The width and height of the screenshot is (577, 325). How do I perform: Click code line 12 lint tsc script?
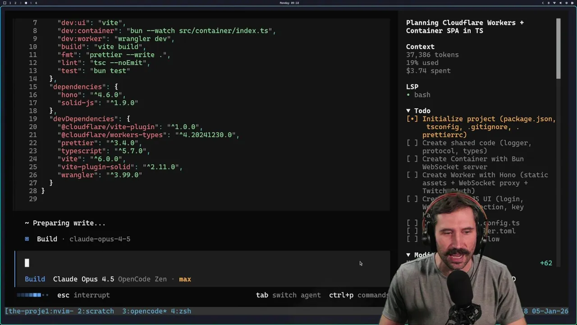104,63
